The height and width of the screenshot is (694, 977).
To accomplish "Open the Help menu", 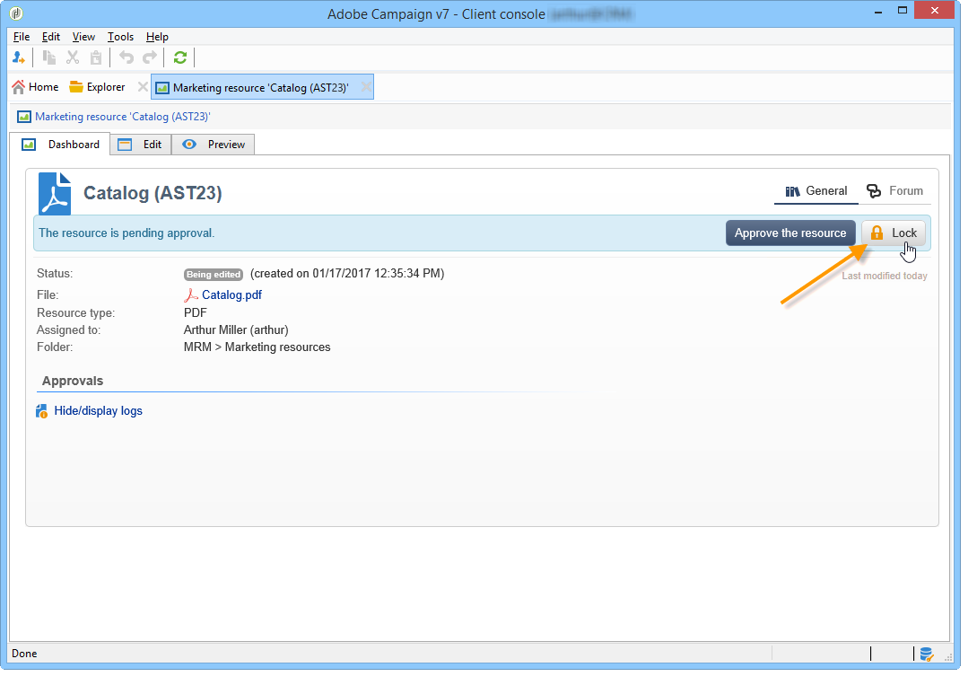I will pos(157,37).
